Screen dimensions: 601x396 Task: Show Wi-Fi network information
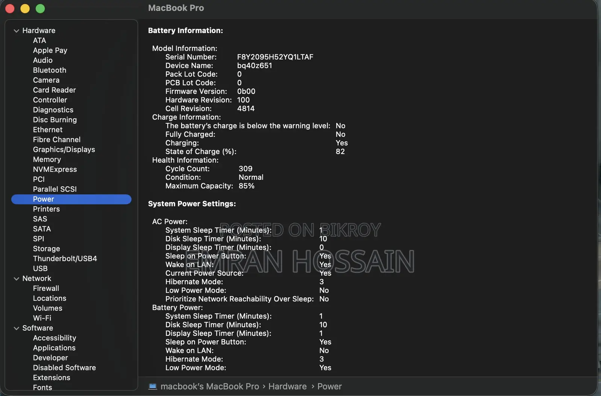click(x=42, y=318)
